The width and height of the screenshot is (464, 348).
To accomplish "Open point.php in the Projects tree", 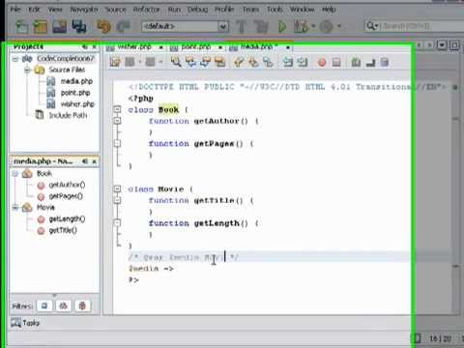I will pyautogui.click(x=75, y=93).
